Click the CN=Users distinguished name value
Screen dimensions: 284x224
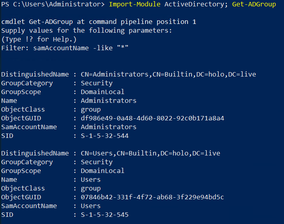coord(150,153)
